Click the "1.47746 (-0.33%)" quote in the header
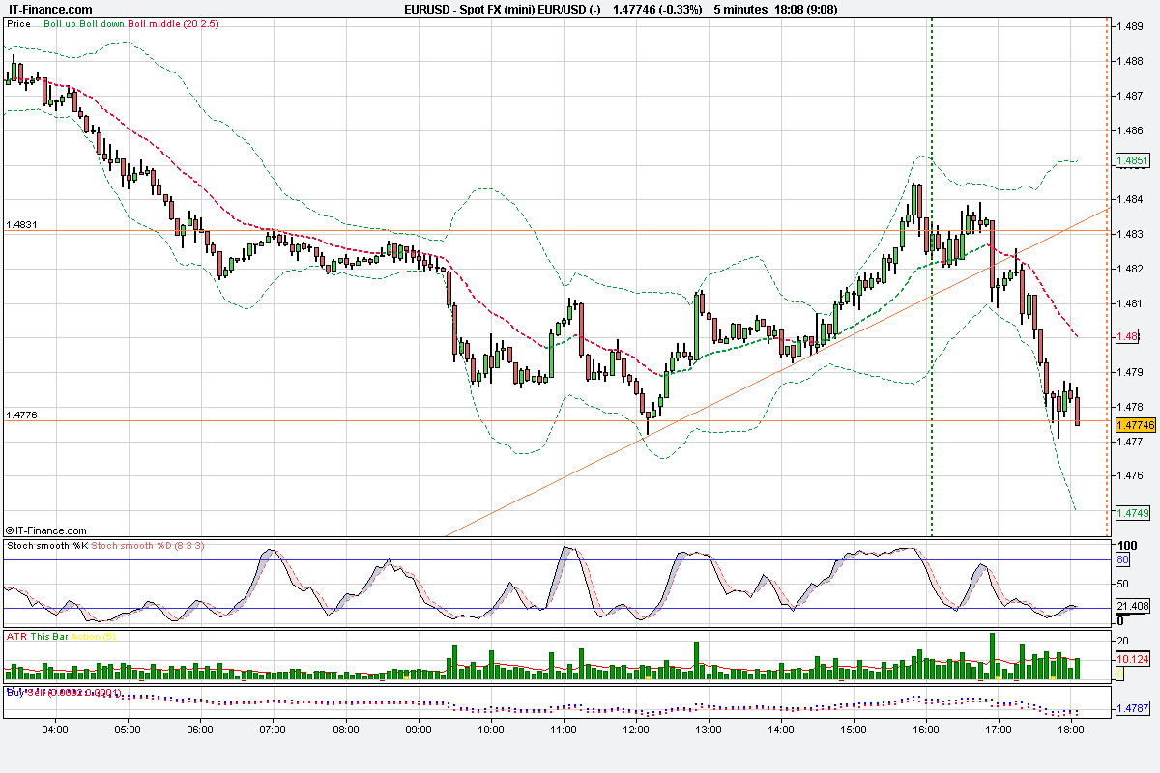This screenshot has width=1160, height=773. [657, 9]
